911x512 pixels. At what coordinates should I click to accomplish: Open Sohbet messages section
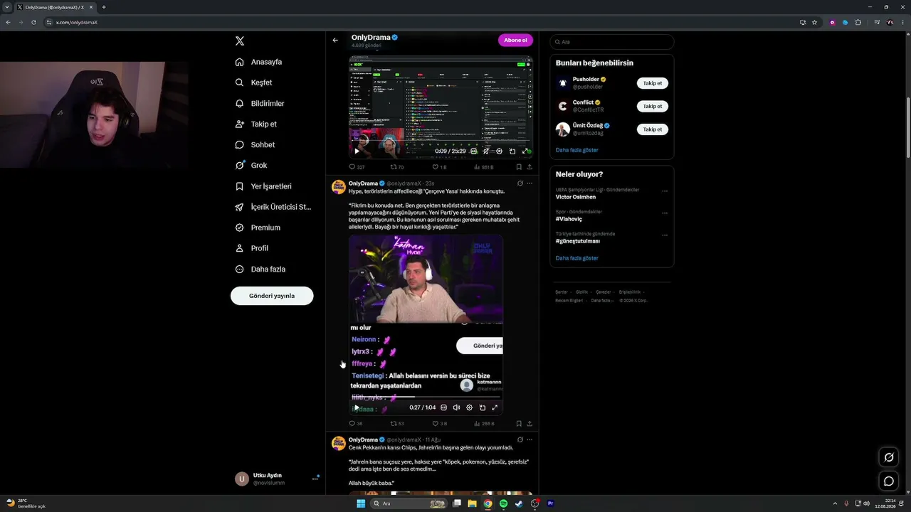(x=255, y=144)
